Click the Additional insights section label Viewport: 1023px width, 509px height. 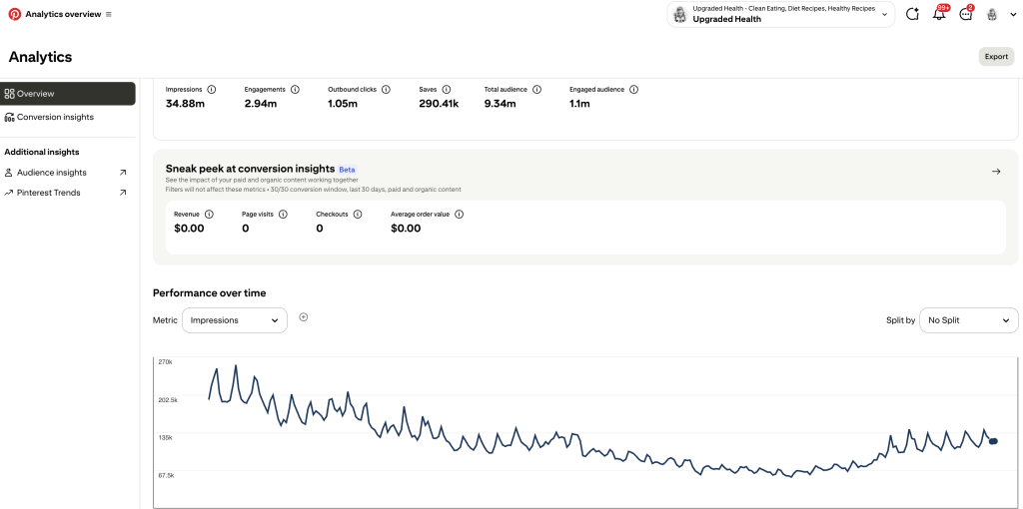pos(42,152)
